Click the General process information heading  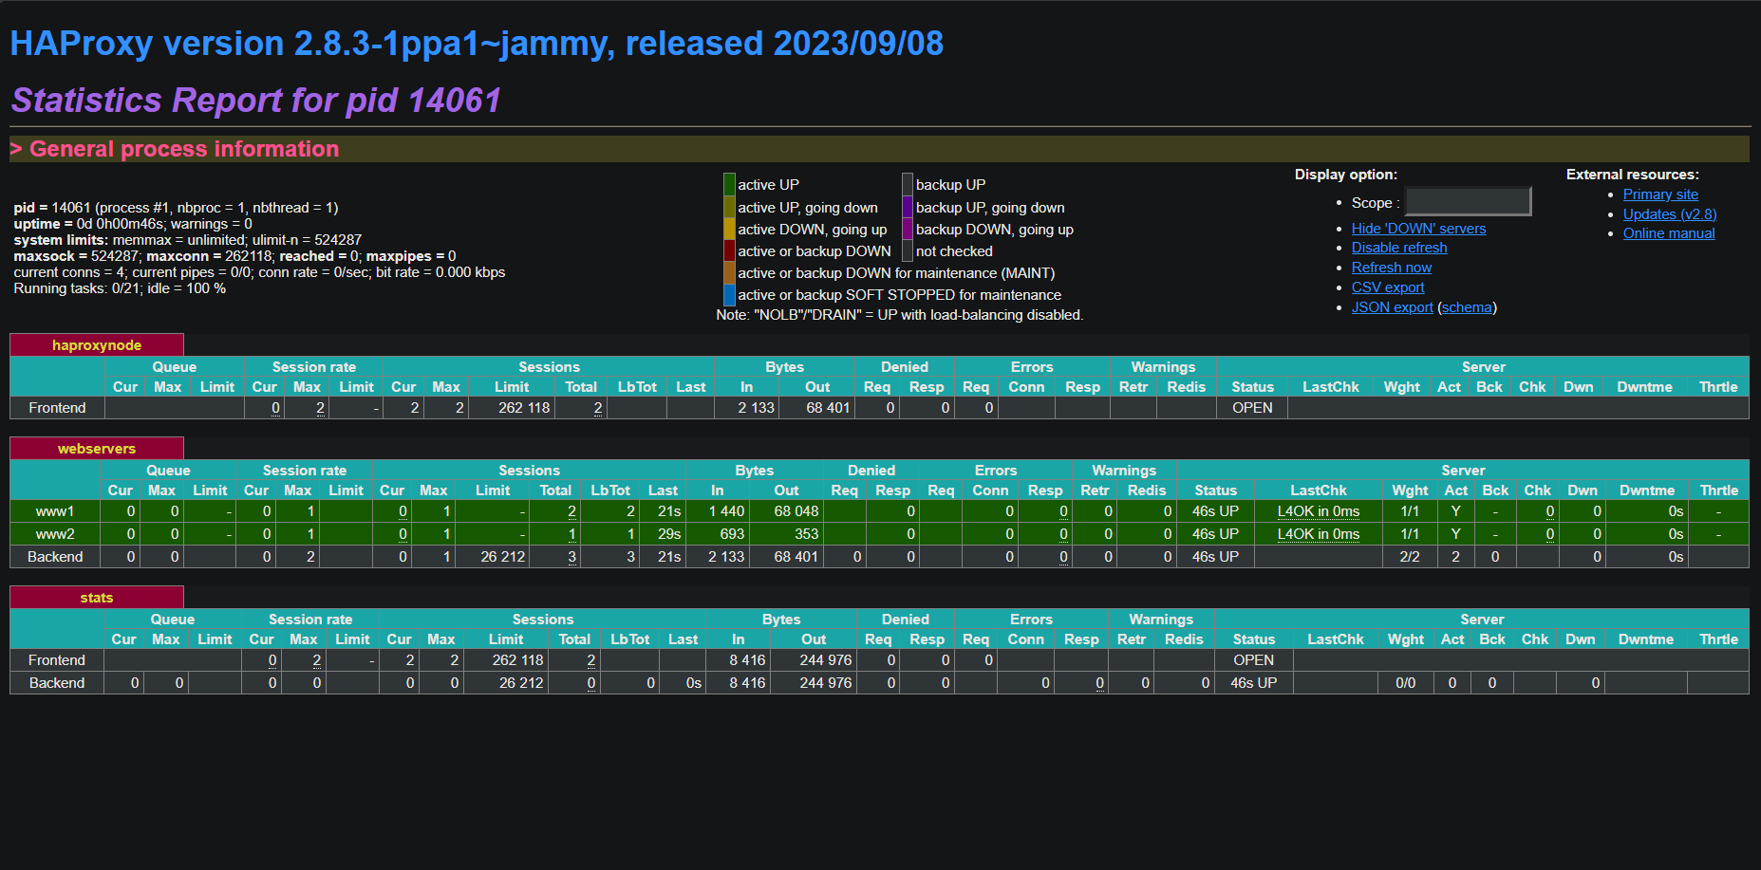pyautogui.click(x=184, y=149)
